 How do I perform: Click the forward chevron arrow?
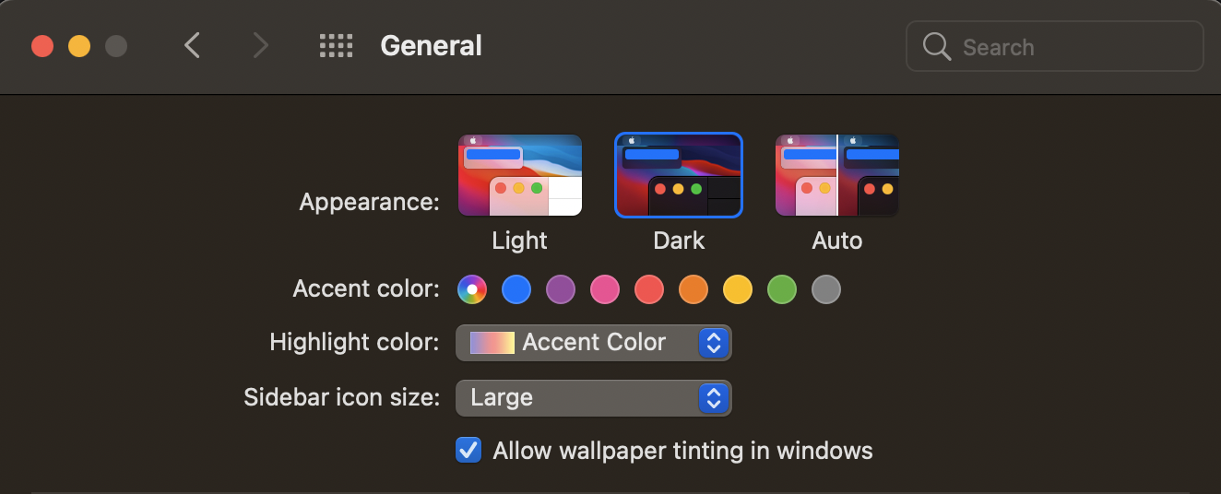tap(261, 46)
